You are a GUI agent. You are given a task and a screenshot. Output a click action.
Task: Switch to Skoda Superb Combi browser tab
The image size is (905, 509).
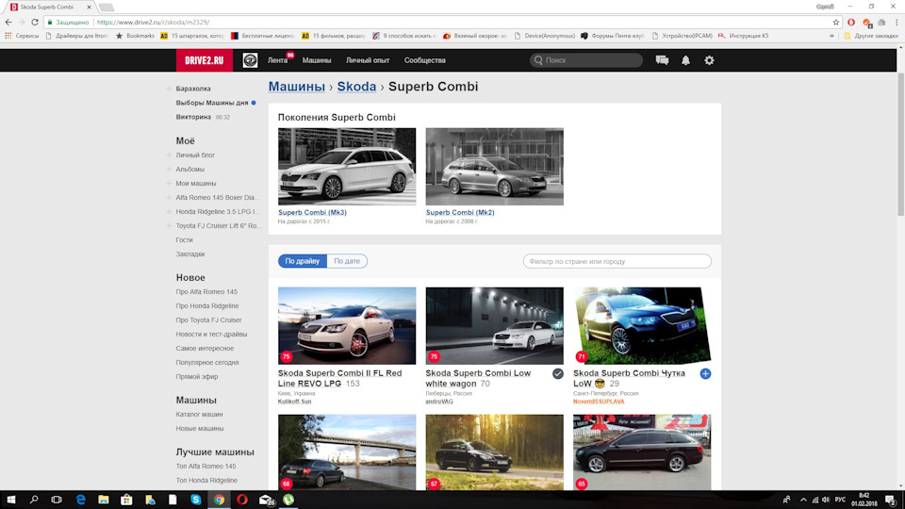48,7
